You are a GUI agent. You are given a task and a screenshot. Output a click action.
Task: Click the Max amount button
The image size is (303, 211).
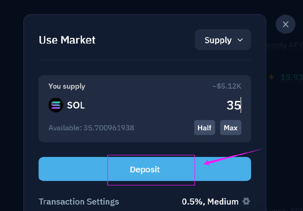tap(231, 128)
